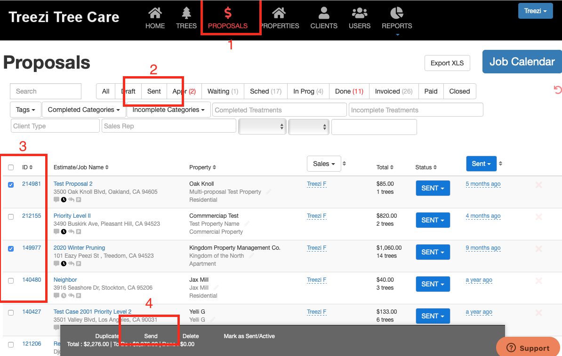Click the Job Calendar button

[x=522, y=62]
